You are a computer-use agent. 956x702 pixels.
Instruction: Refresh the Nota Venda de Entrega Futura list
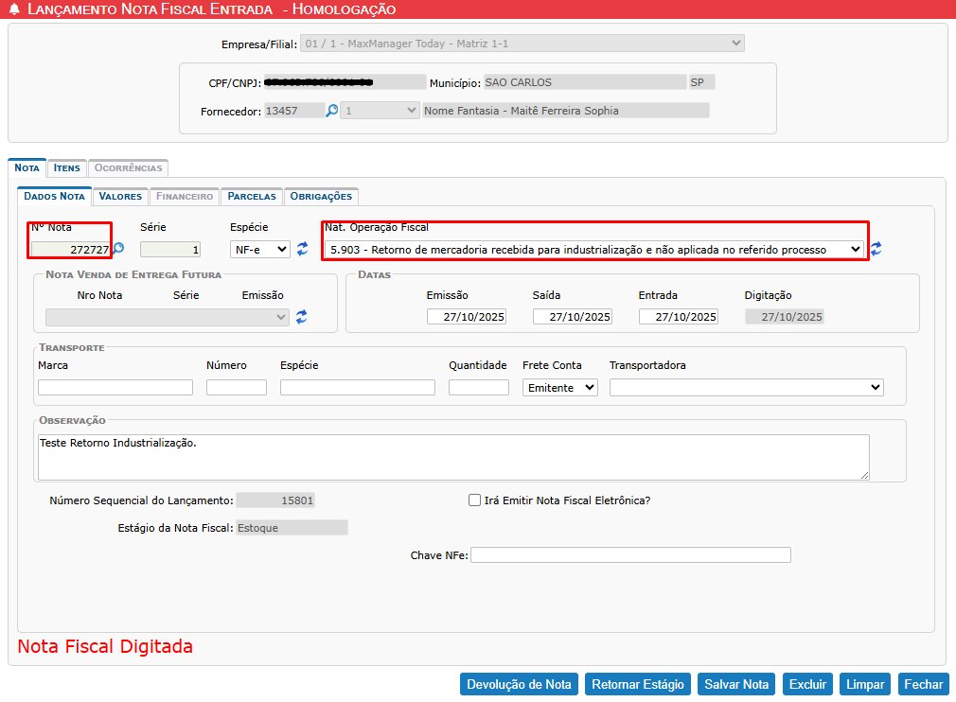point(301,317)
